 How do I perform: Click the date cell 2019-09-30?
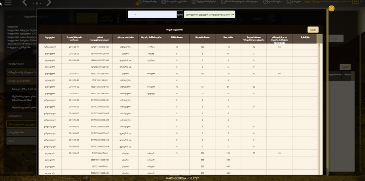74,80
